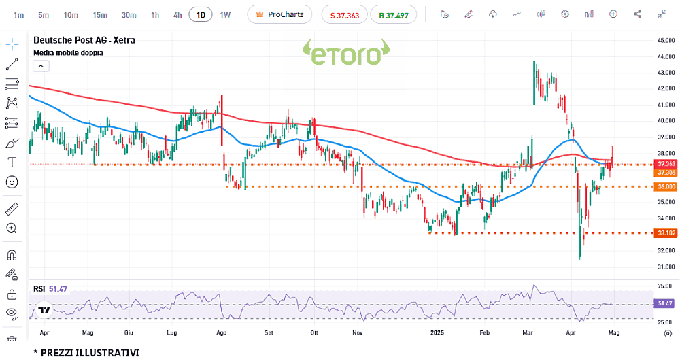Share the chart

(x=637, y=14)
